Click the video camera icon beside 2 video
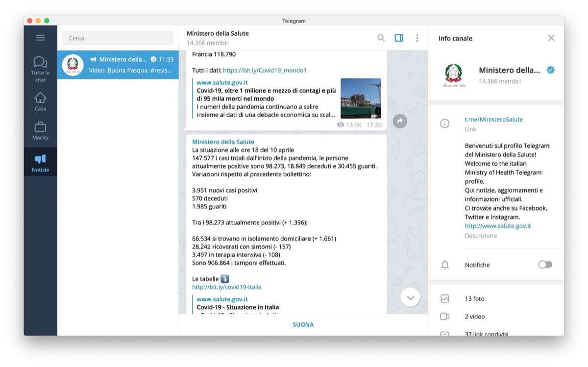Image resolution: width=588 pixels, height=367 pixels. point(444,317)
